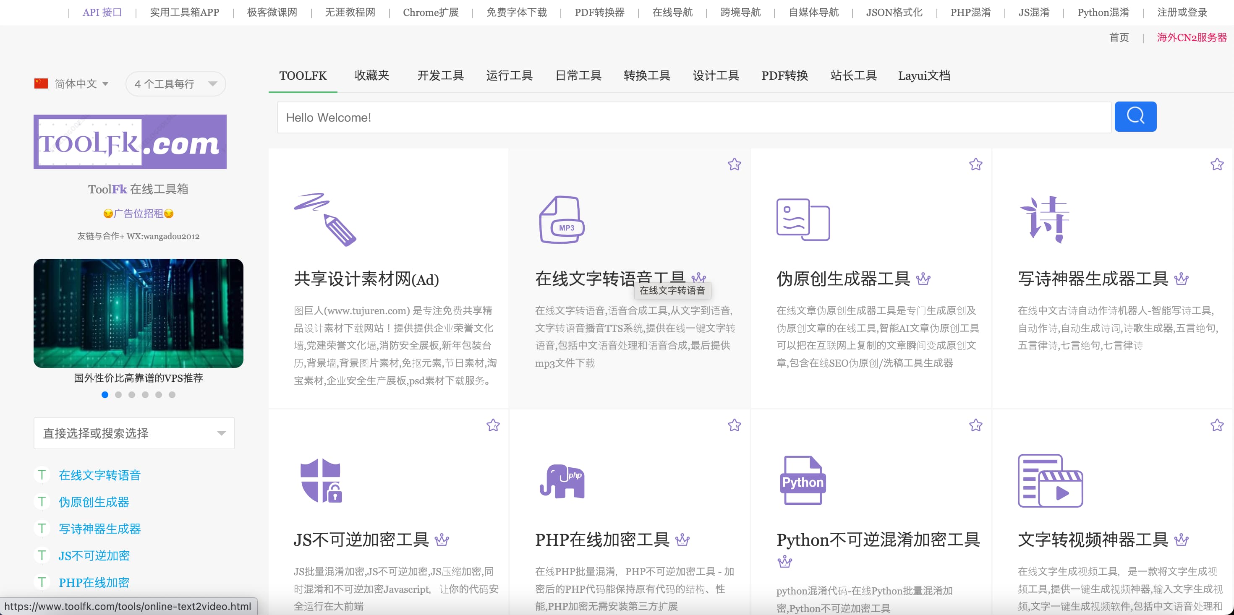
Task: Select the second carousel dot
Action: [x=118, y=395]
